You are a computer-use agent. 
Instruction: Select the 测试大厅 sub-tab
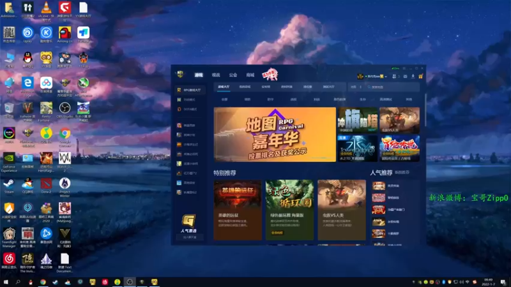[328, 87]
